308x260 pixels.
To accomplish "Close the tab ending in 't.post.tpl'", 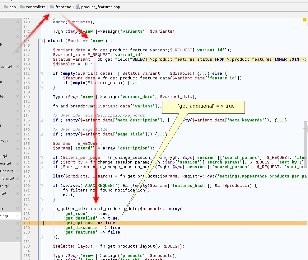I will 17,171.
